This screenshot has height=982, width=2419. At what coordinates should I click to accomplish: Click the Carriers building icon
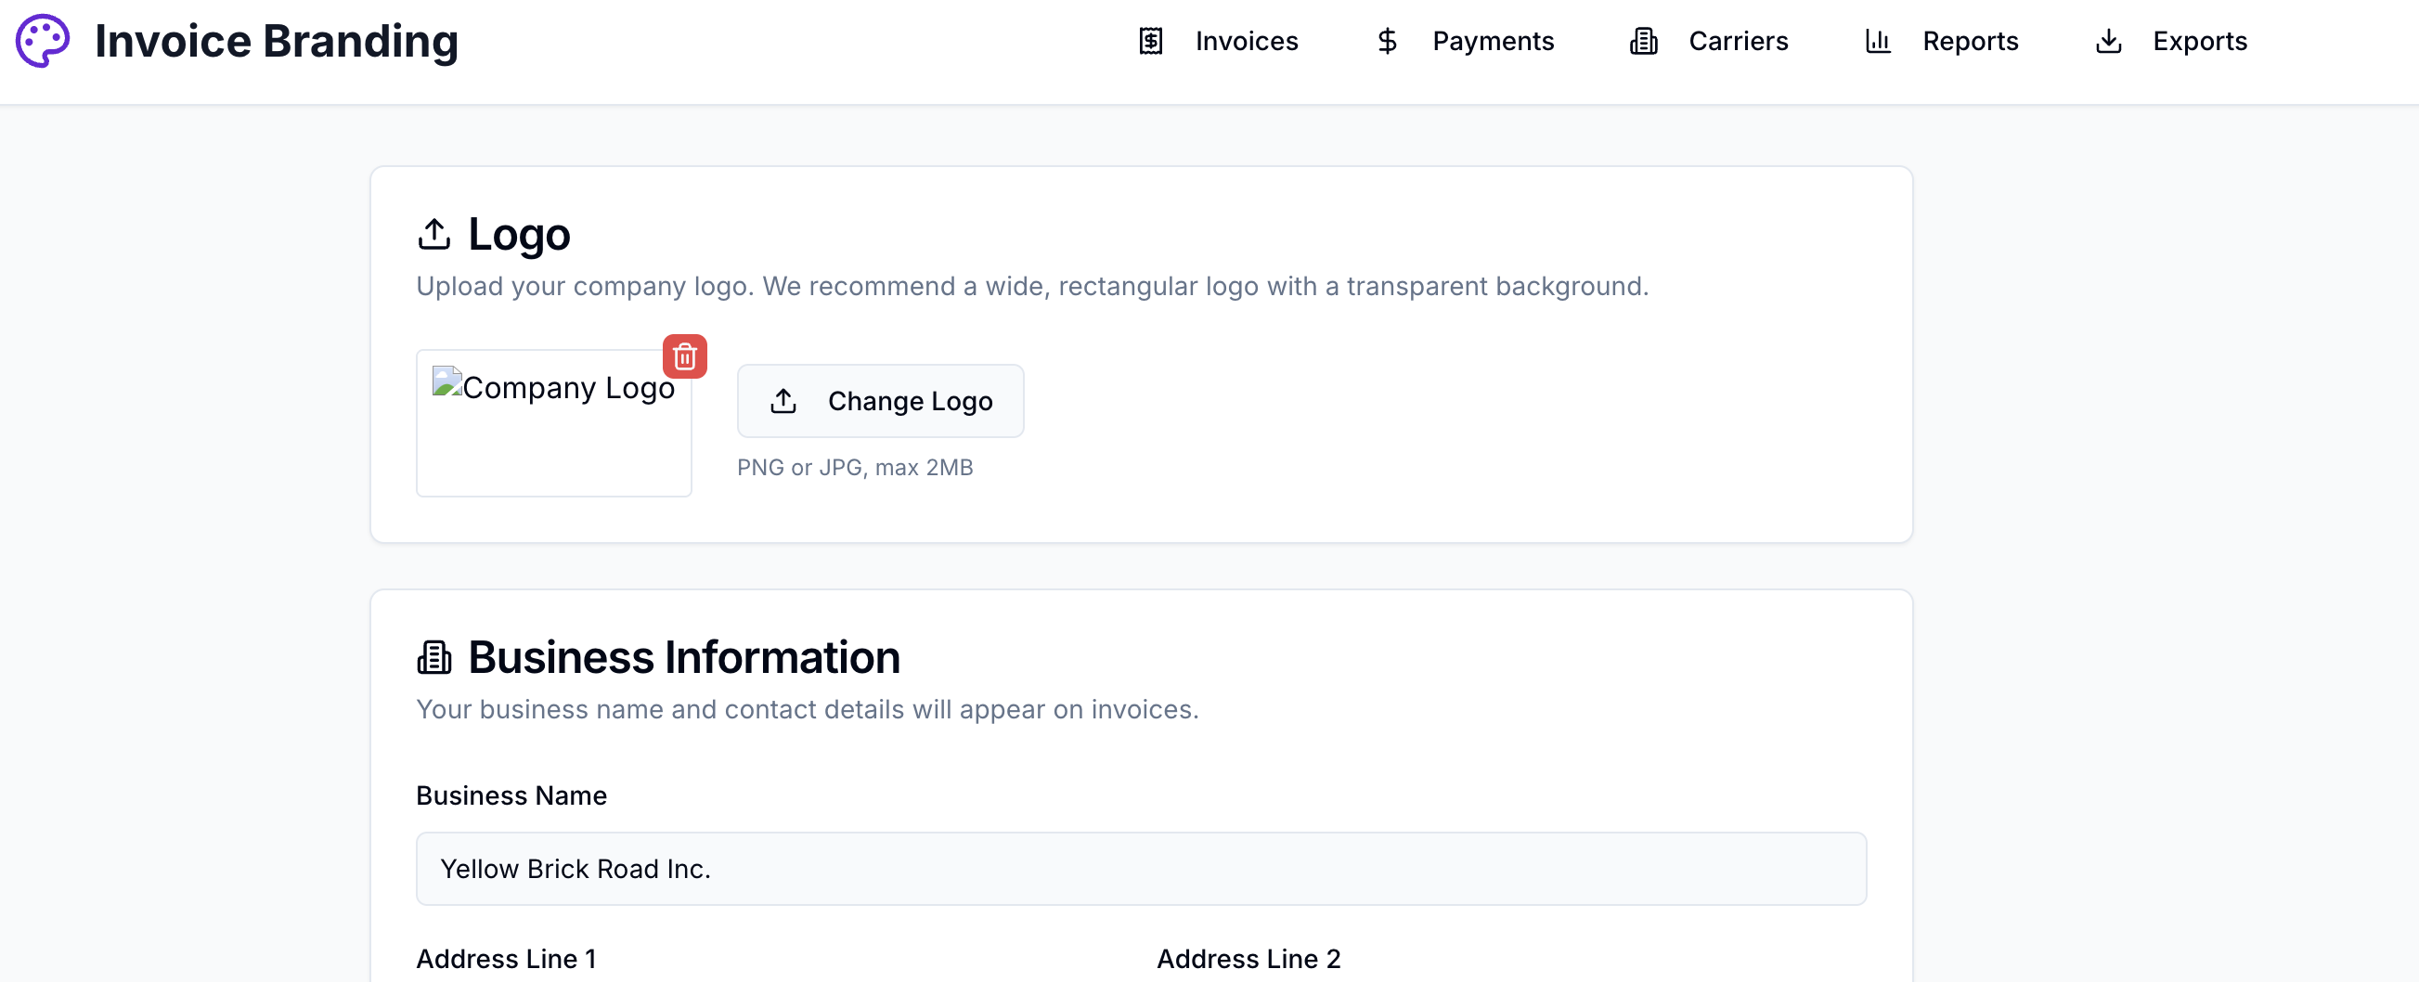(x=1643, y=42)
